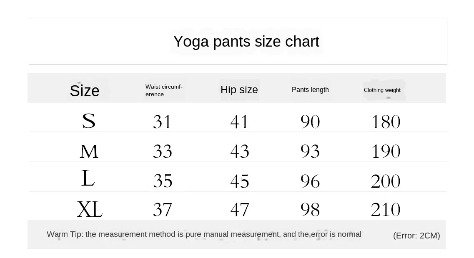
Task: Click waist value 31 for size S
Action: pyautogui.click(x=162, y=122)
